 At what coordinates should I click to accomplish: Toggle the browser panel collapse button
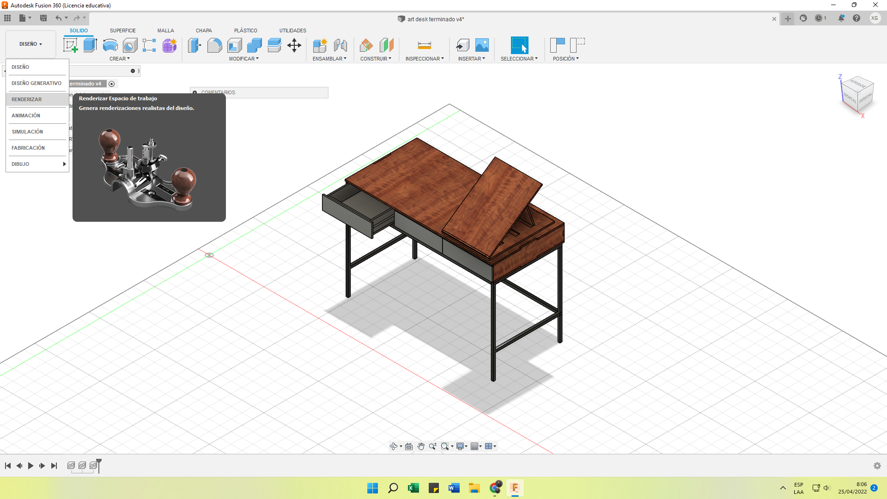coord(133,71)
